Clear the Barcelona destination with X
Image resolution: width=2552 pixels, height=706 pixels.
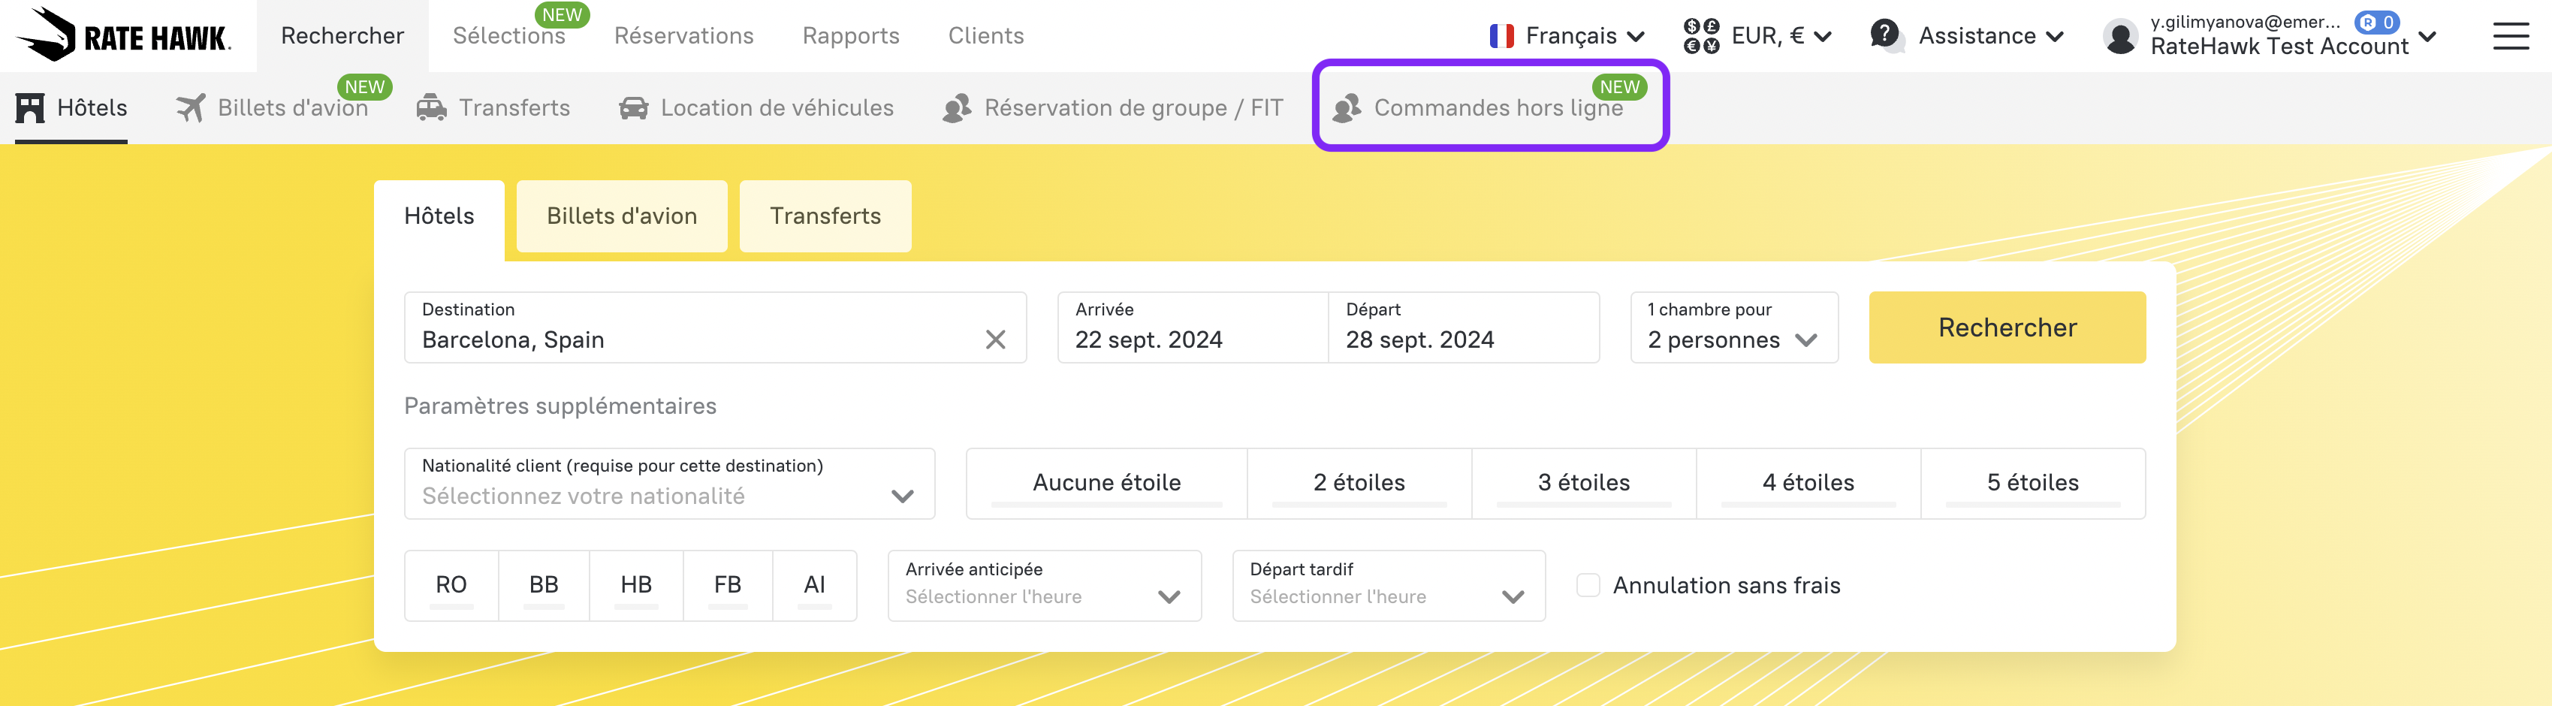click(x=994, y=339)
